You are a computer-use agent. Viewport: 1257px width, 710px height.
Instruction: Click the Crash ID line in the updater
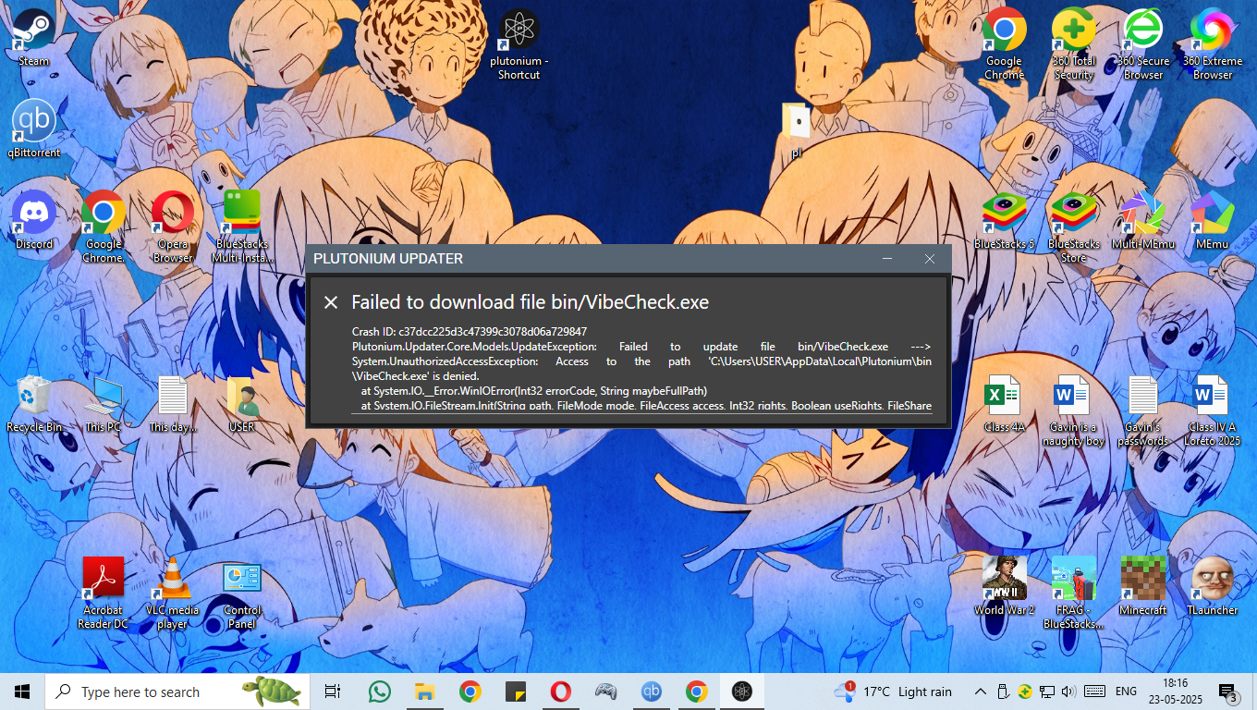pos(470,331)
